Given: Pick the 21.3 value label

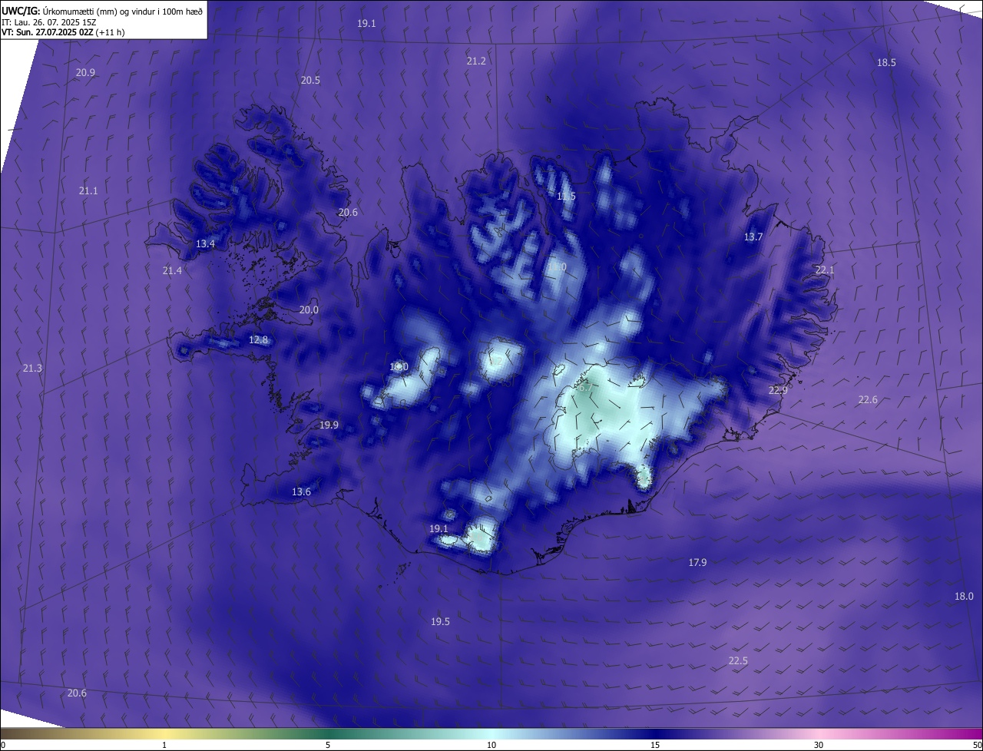Looking at the screenshot, I should [x=32, y=368].
